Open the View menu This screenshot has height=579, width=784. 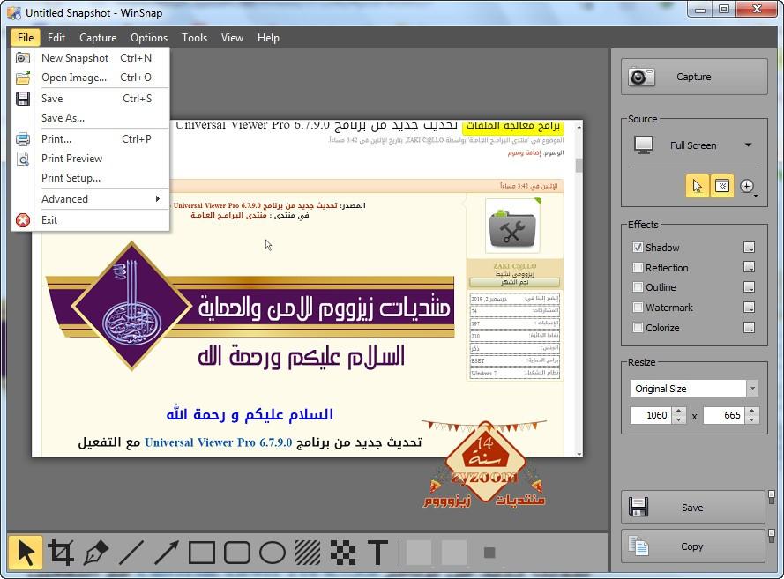click(x=232, y=38)
